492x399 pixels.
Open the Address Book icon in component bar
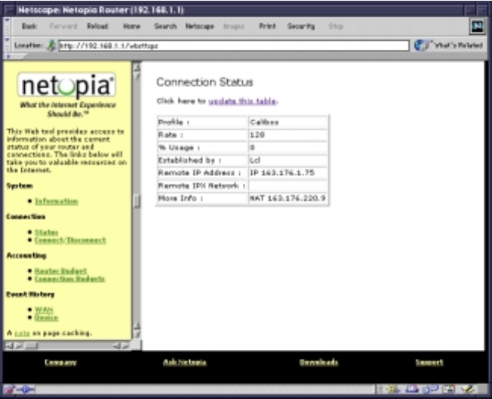(448, 390)
